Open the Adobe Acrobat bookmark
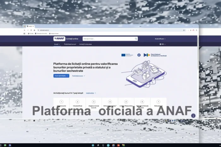The image size is (221, 147). click(54, 34)
